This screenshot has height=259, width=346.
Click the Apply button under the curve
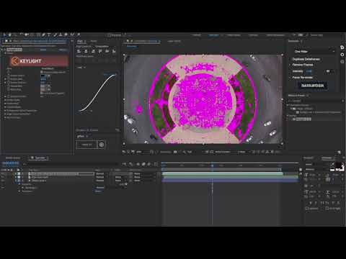(x=86, y=145)
